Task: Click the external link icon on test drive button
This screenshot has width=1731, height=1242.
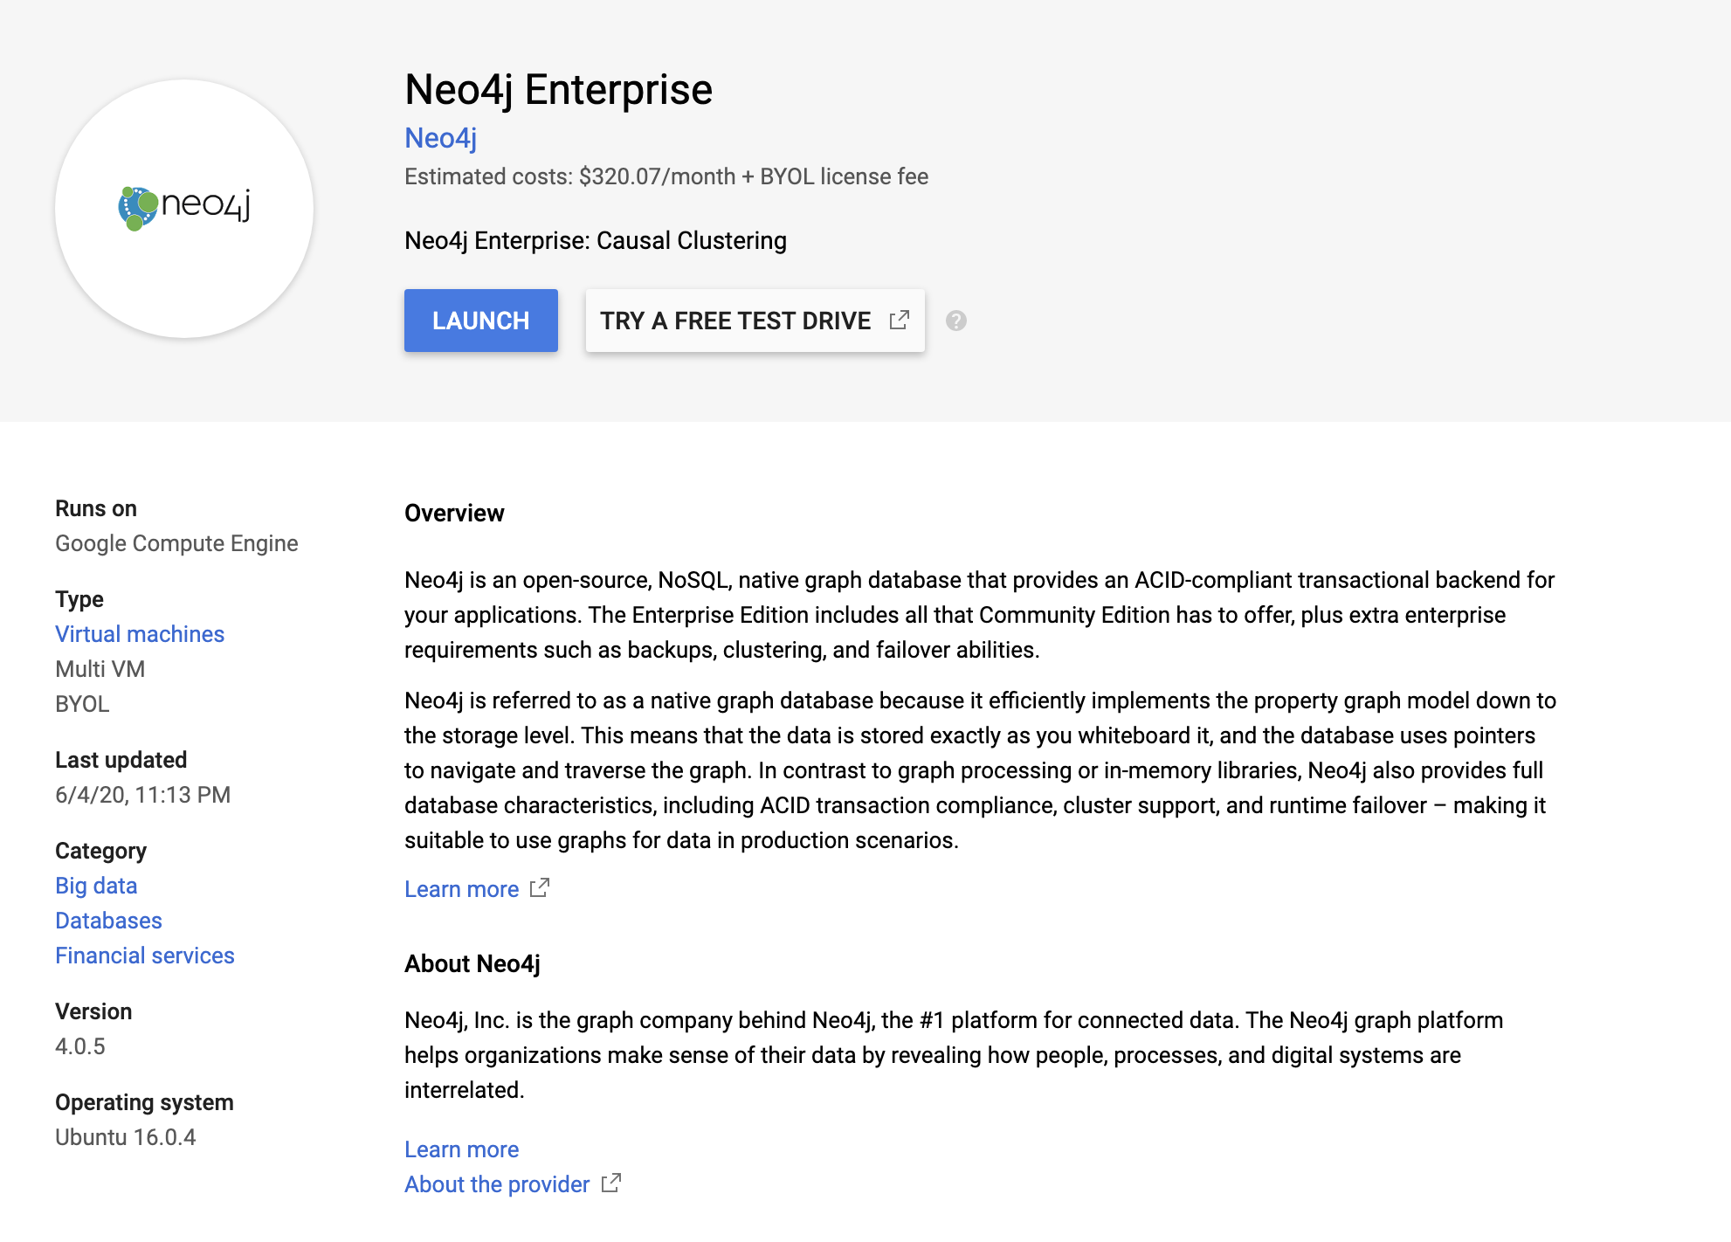Action: [900, 320]
